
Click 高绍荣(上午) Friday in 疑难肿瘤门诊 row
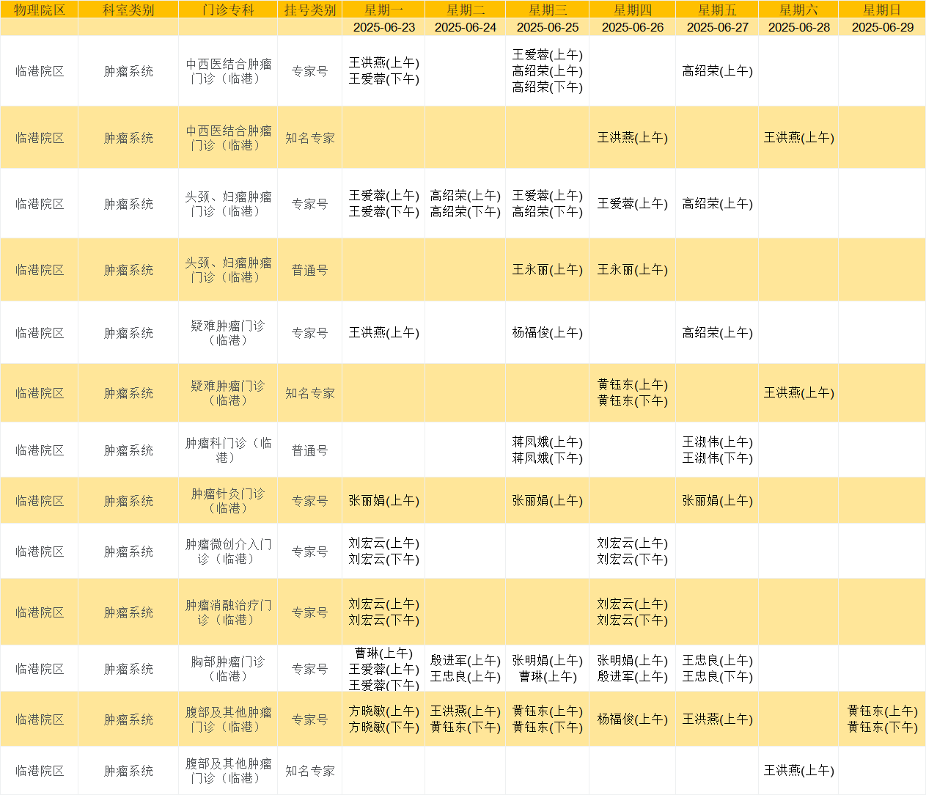(x=717, y=333)
